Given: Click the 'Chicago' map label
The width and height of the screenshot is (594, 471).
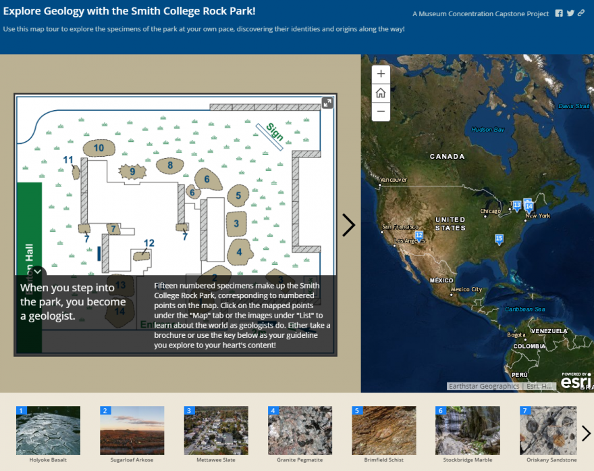Looking at the screenshot, I should tap(491, 212).
